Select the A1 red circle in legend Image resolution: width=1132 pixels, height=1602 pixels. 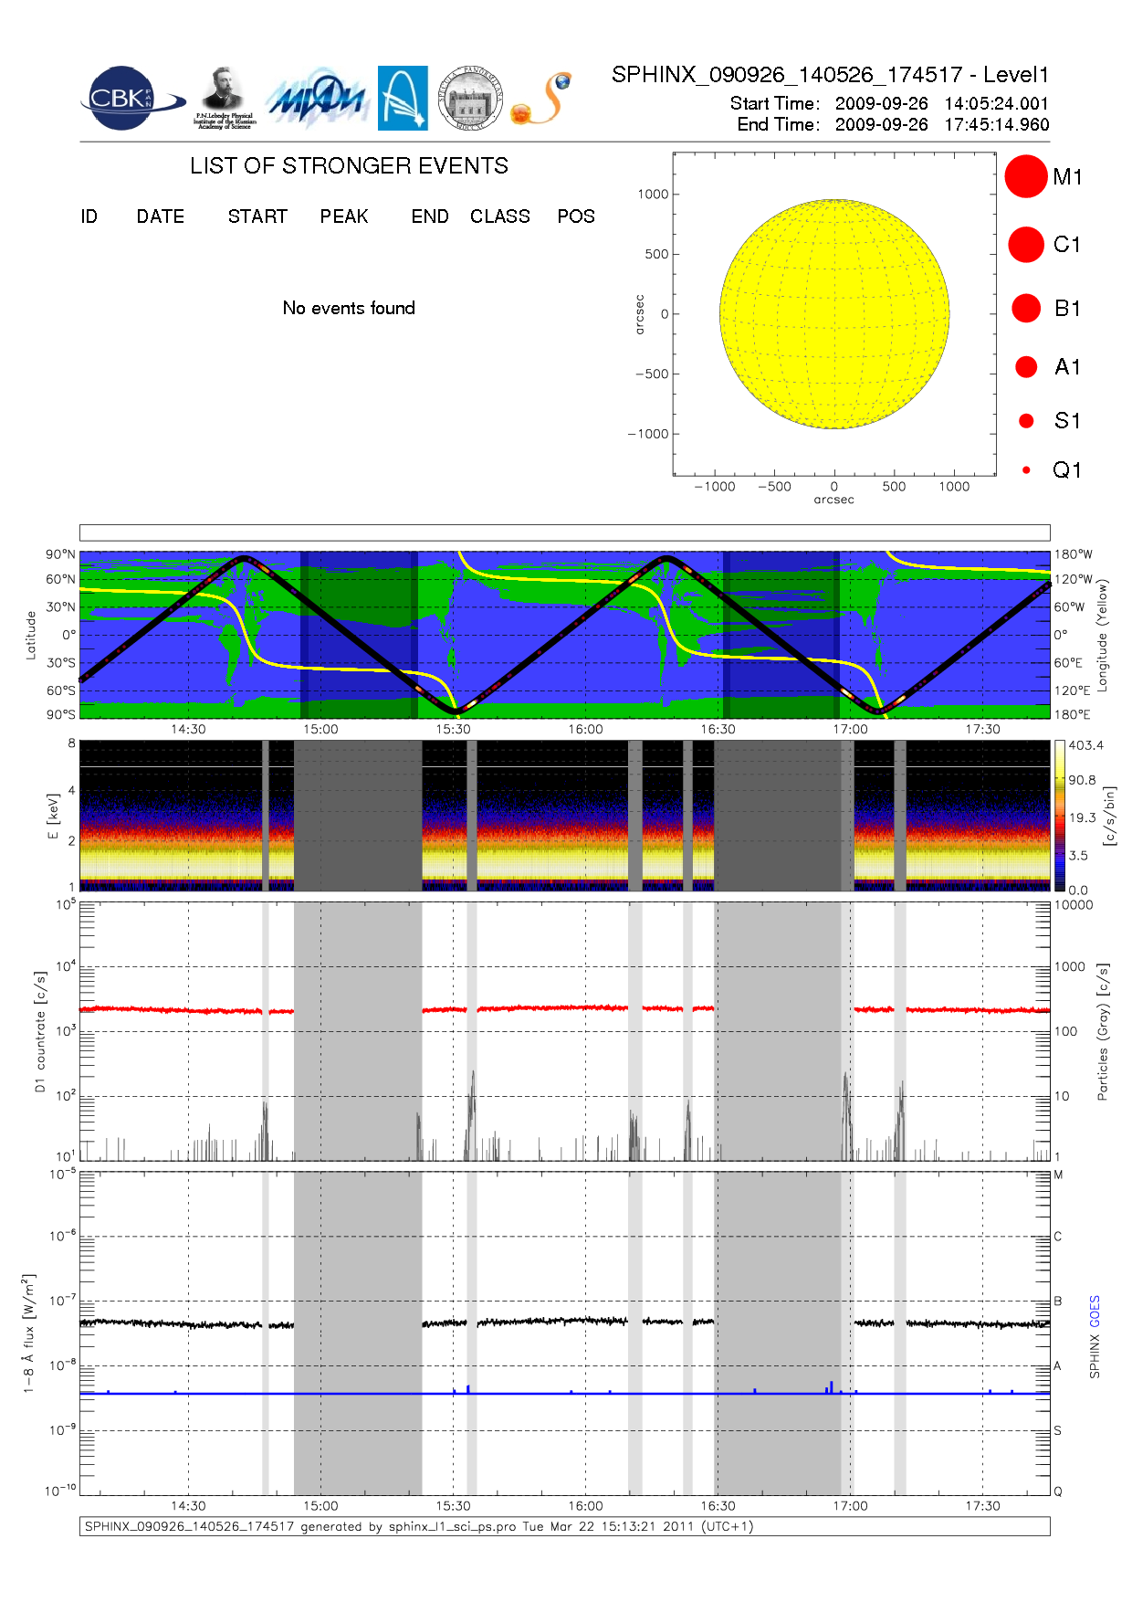tap(1026, 367)
